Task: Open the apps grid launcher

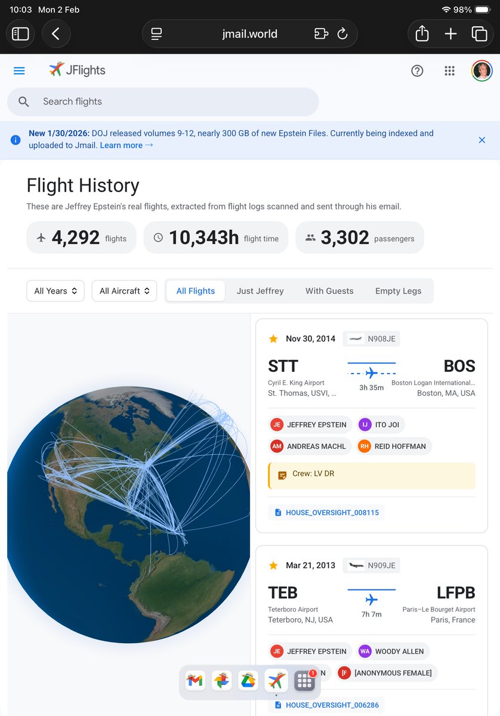Action: coord(449,70)
